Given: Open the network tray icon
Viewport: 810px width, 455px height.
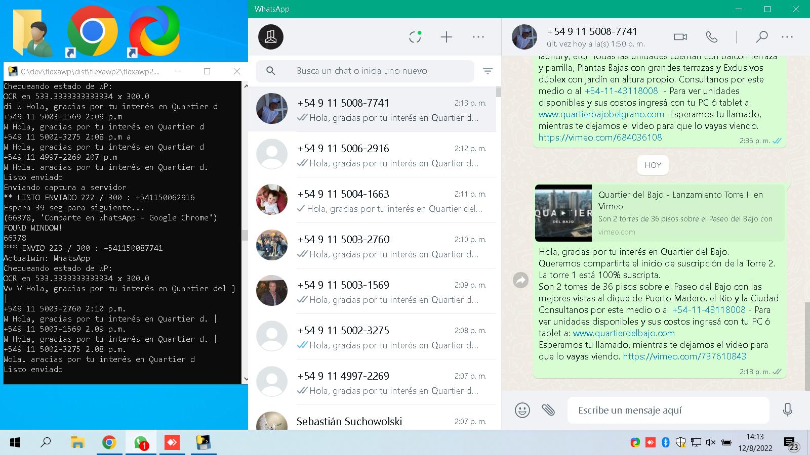Looking at the screenshot, I should click(696, 443).
